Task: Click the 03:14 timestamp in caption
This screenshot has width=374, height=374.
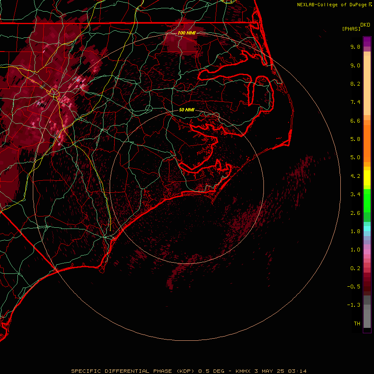Action: coord(297,371)
